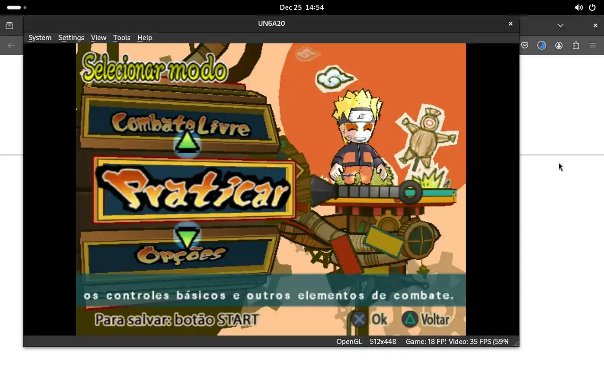Open the browser hamburger menu
Image resolution: width=604 pixels, height=377 pixels.
coord(593,46)
